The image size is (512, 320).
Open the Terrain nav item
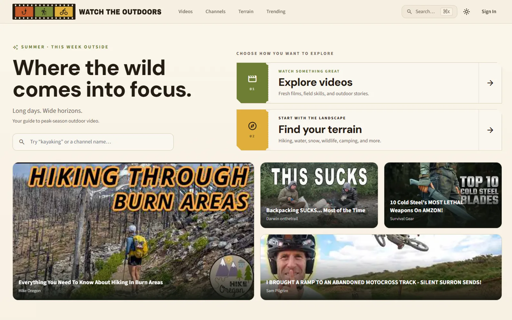[x=246, y=12]
